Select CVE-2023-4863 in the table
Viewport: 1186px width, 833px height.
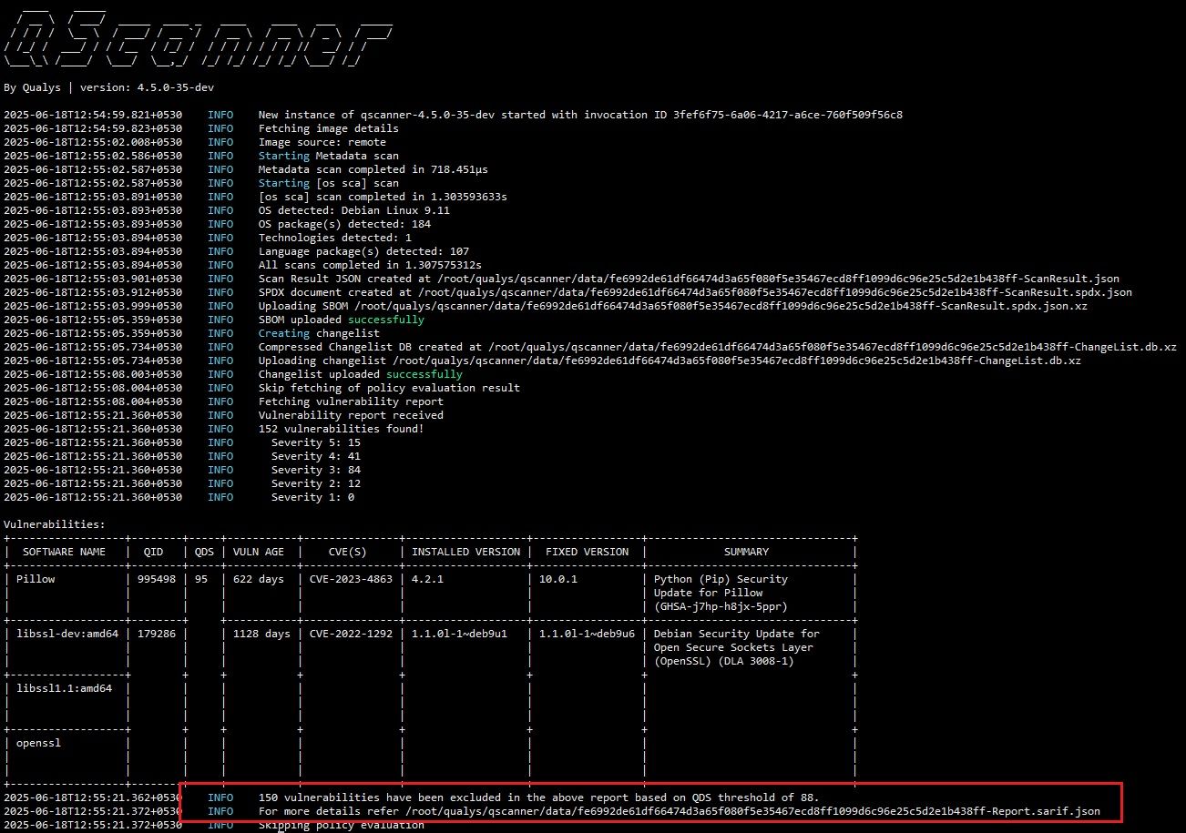[x=350, y=579]
